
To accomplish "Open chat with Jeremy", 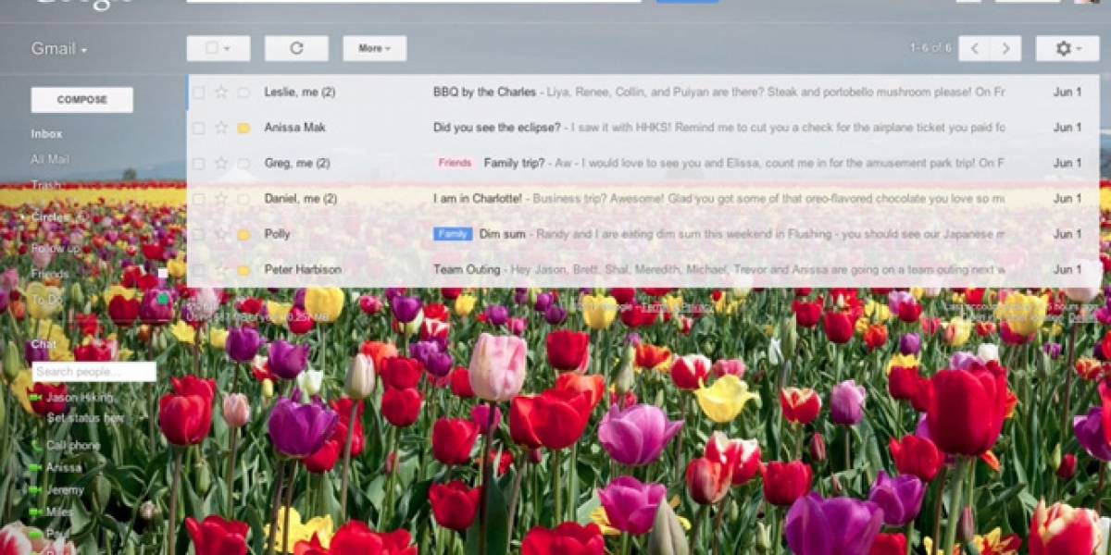I will click(x=65, y=490).
